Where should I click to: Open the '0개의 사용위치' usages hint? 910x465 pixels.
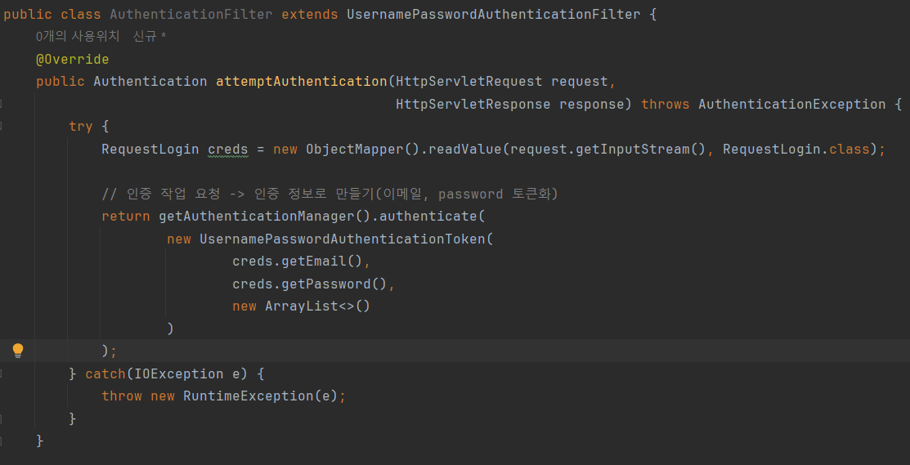[x=77, y=37]
